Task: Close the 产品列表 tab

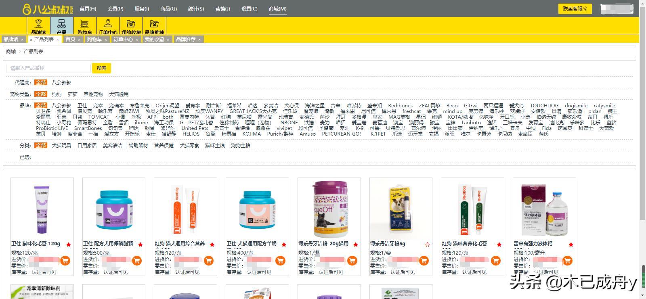Action: pos(58,40)
